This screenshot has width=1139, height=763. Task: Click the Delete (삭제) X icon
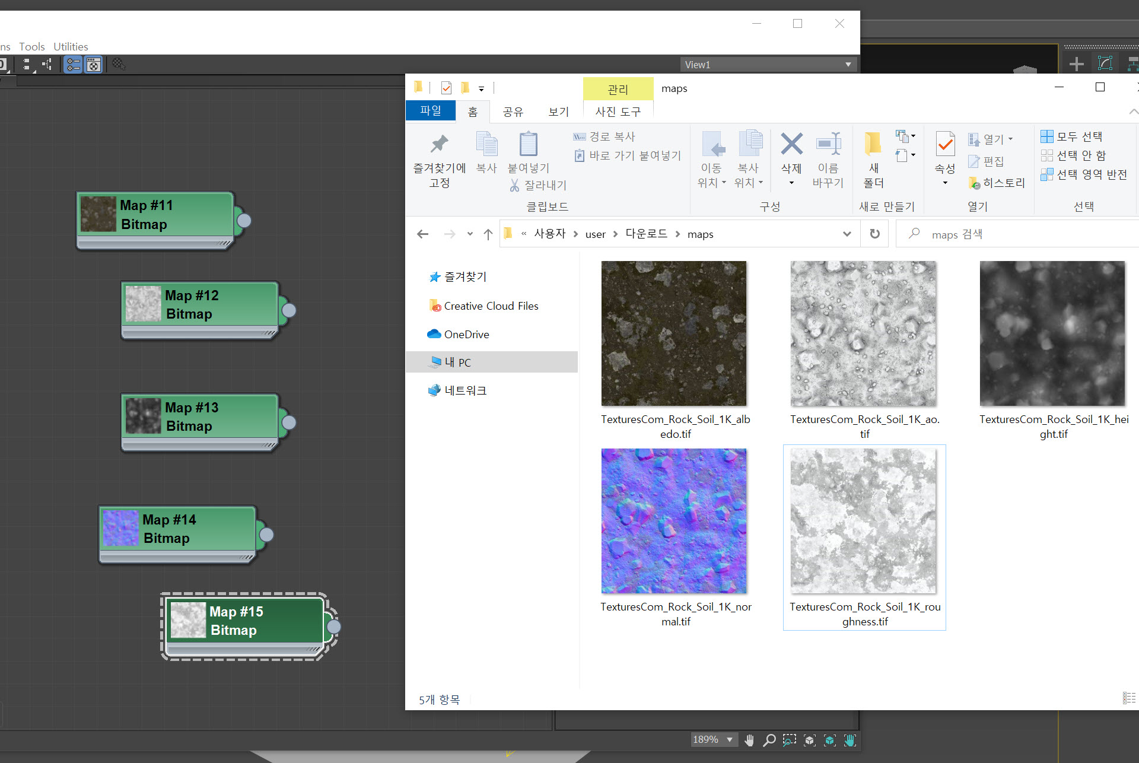pyautogui.click(x=791, y=144)
